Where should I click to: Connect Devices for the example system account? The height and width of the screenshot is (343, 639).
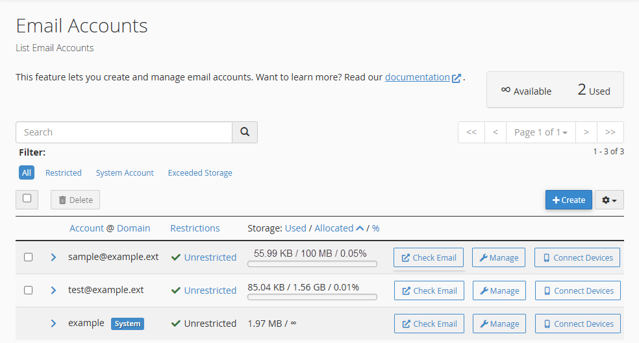point(577,324)
